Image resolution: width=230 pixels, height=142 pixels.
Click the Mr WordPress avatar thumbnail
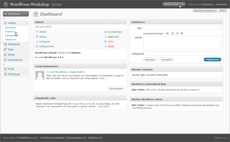[x=40, y=75]
